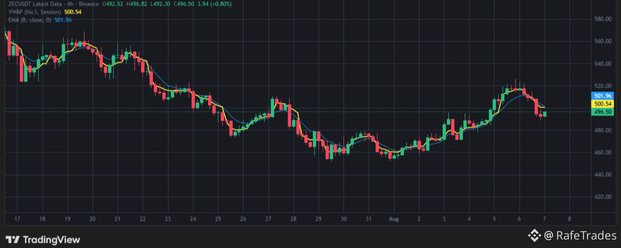This screenshot has height=248, width=621.
Task: Click date 27 on the time axis
Action: pos(268,218)
